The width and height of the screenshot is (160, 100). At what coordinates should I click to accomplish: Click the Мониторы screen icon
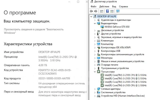coord(98,58)
